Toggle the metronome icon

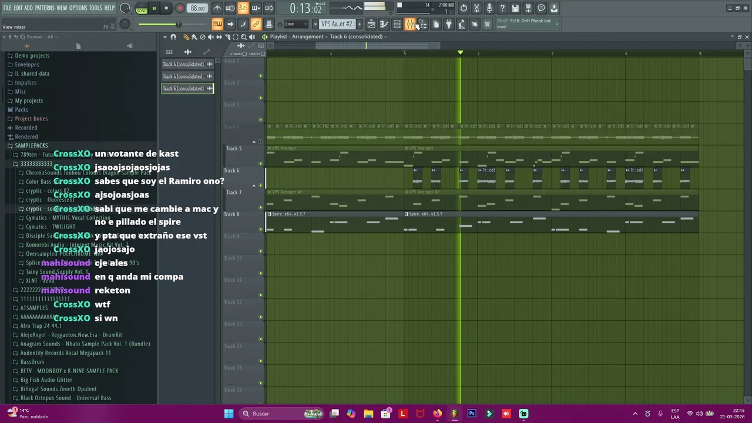point(217,8)
